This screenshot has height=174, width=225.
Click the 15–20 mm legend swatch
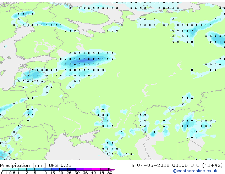pyautogui.click(x=55, y=169)
